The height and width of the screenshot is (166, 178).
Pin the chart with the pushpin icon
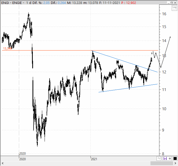[170, 158]
